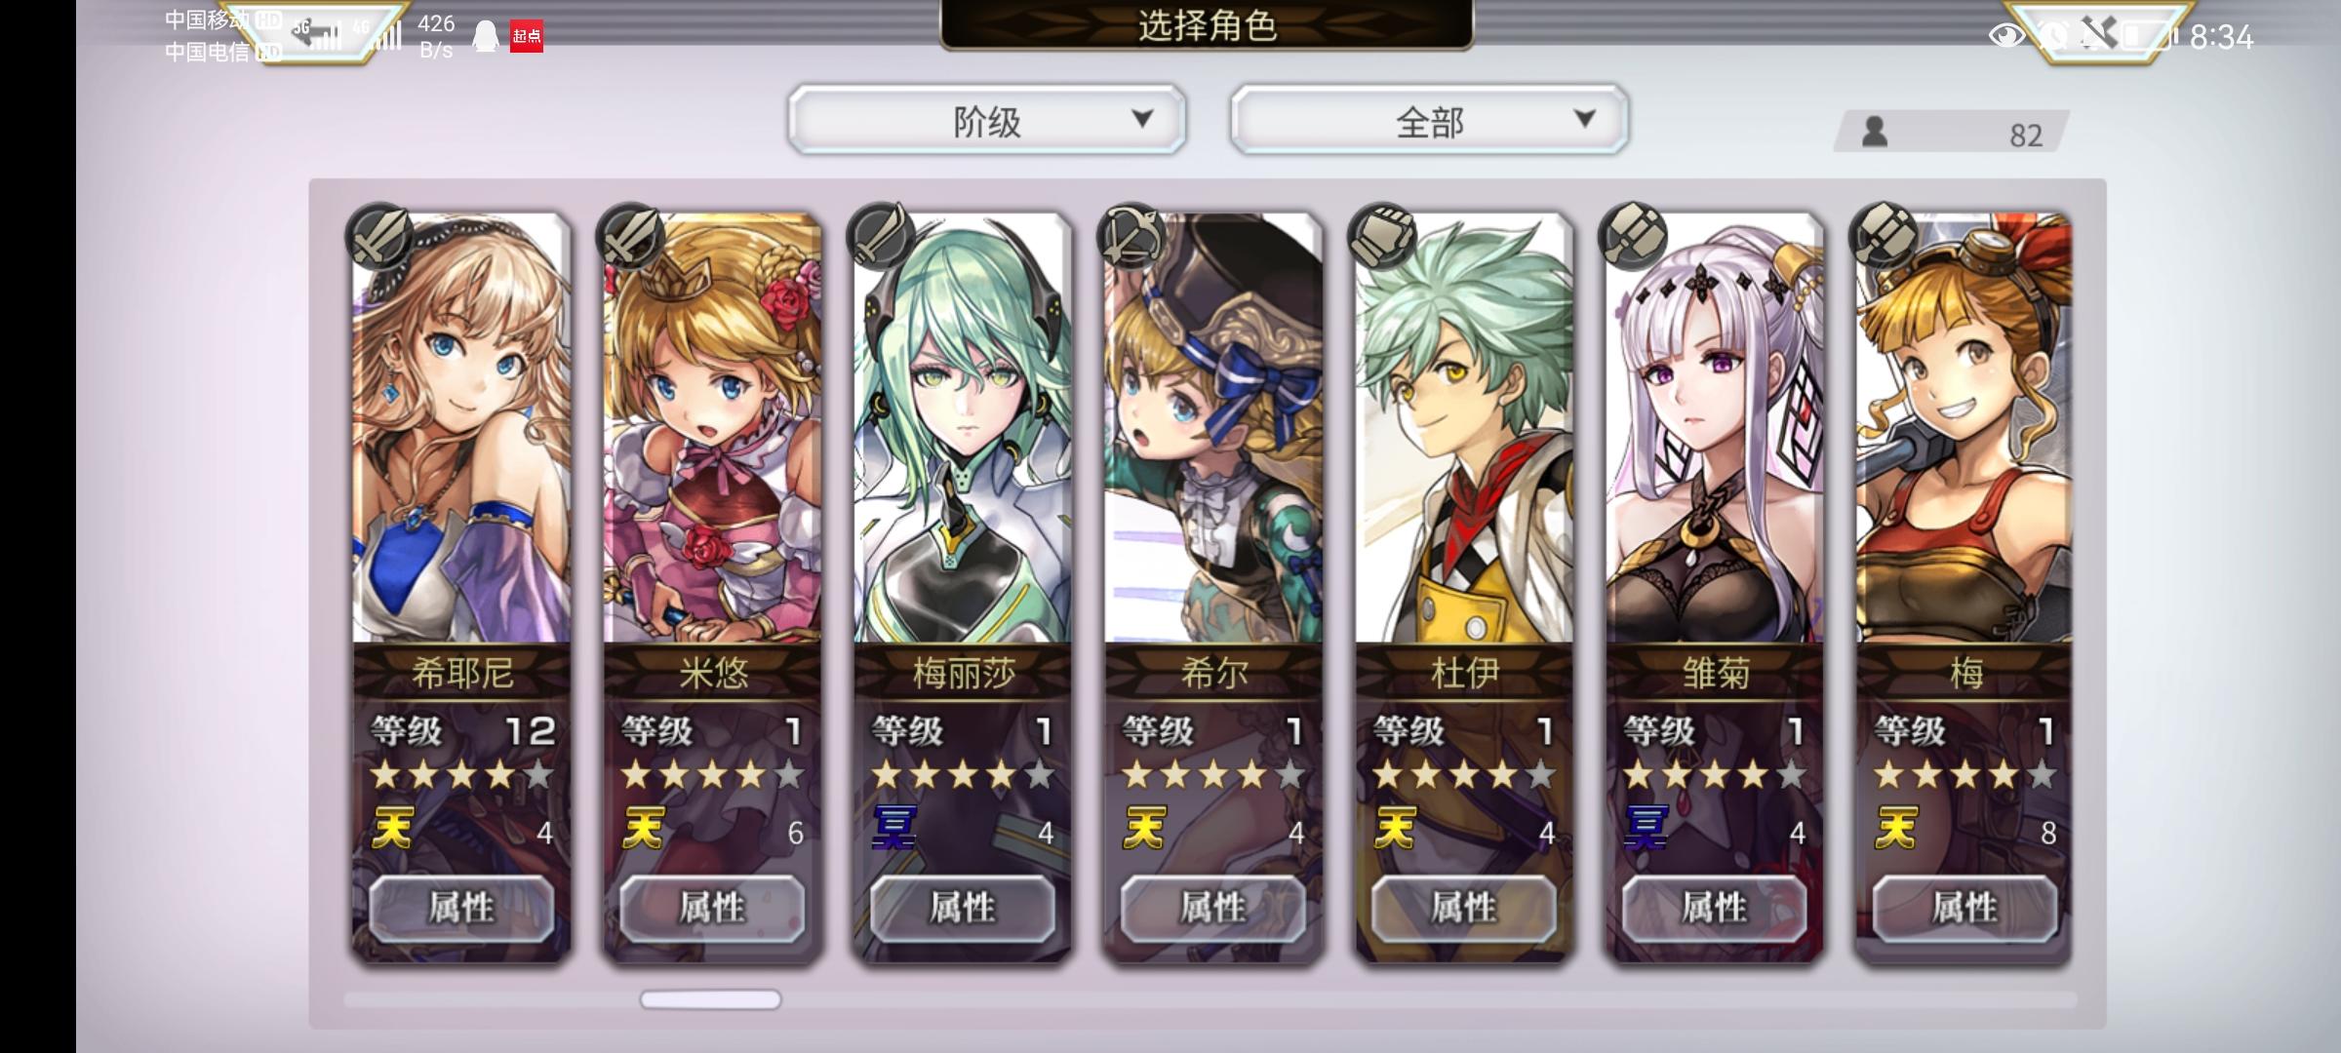Viewport: 2341px width, 1053px height.
Task: Select 希尔 character portrait
Action: pyautogui.click(x=1213, y=429)
